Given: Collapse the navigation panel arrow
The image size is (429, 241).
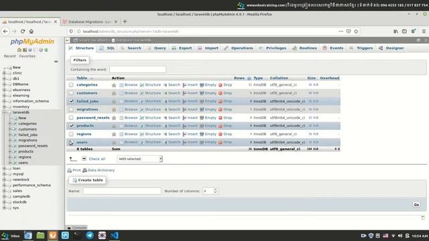Looking at the screenshot, I should click(x=67, y=40).
